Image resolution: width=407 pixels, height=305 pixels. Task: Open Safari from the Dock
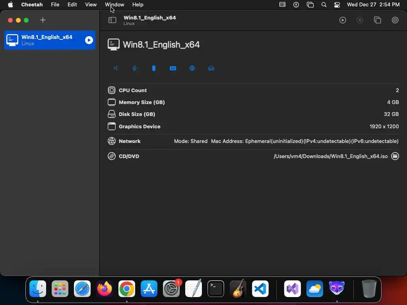(82, 289)
